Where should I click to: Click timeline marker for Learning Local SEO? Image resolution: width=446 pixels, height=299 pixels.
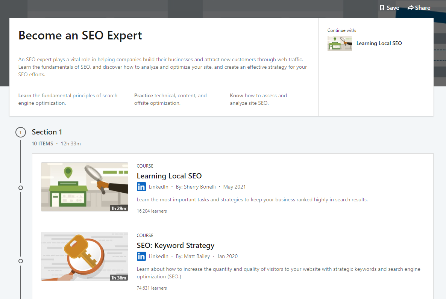tap(20, 188)
